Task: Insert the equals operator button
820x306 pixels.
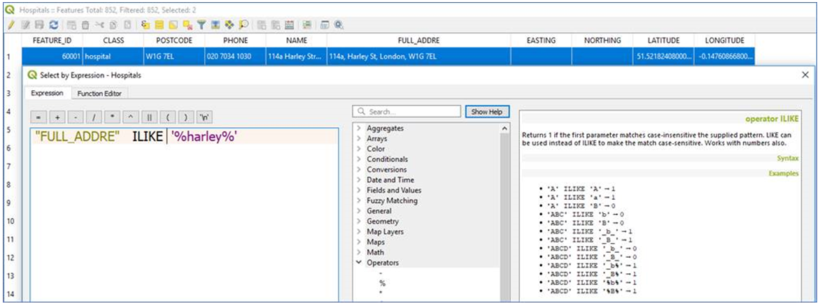Action: 38,117
